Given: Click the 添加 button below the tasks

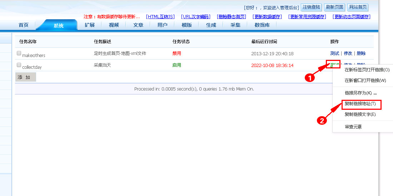Looking at the screenshot, I should point(25,77).
